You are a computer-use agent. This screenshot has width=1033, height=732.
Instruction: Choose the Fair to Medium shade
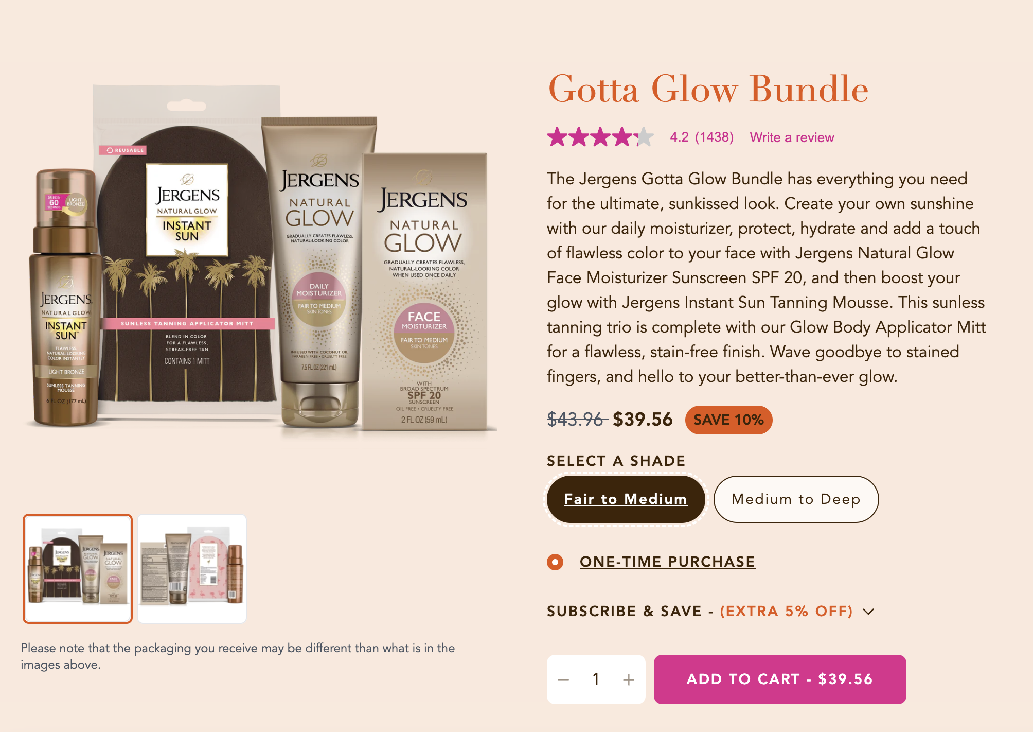[626, 499]
